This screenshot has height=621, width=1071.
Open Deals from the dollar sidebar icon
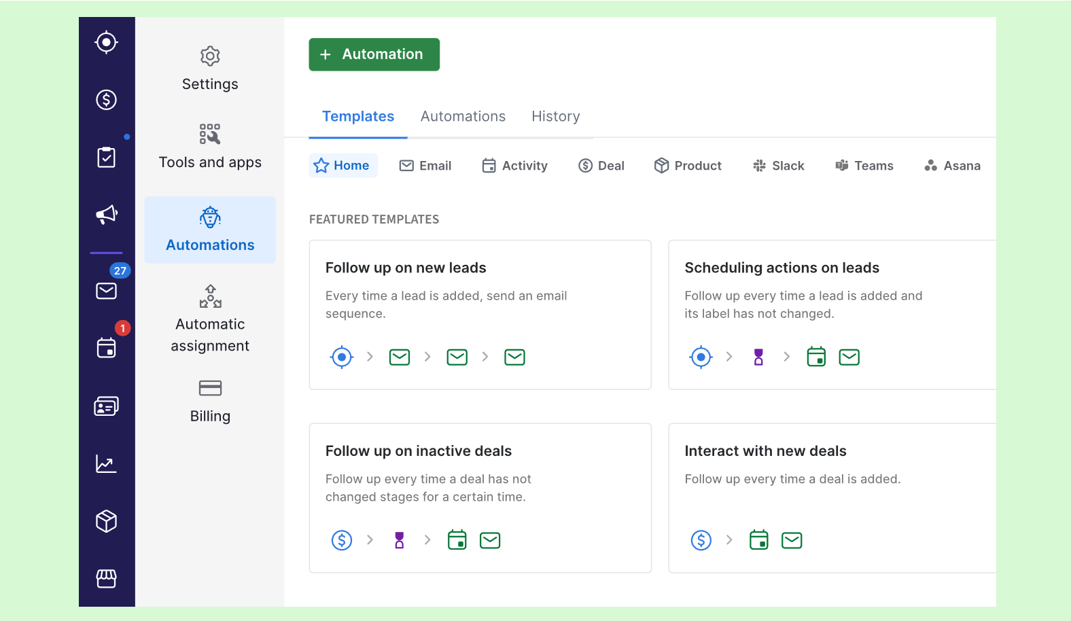[106, 100]
